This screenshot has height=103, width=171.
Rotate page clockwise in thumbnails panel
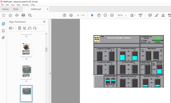click(x=35, y=28)
